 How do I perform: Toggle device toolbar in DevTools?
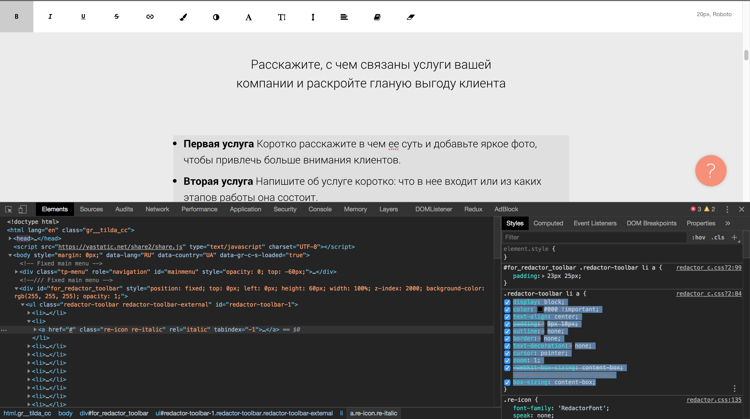(22, 209)
